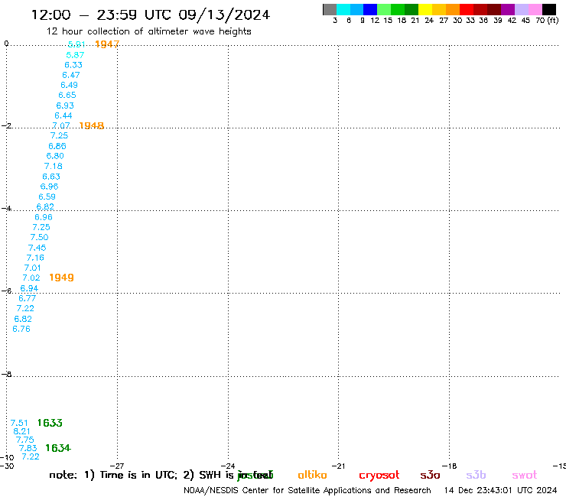Click the wave height value 6.44
This screenshot has height=497, width=566.
[x=63, y=116]
